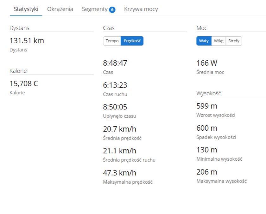266x214 pixels.
Task: Click the 6:13:23 moving time value
Action: click(115, 85)
